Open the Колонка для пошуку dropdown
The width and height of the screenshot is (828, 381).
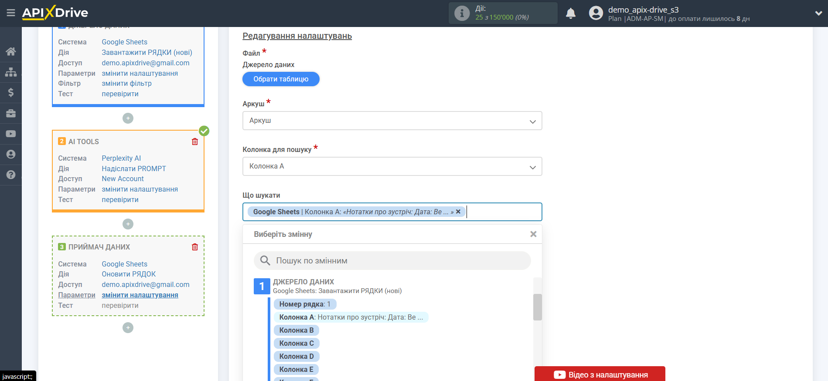pos(392,166)
